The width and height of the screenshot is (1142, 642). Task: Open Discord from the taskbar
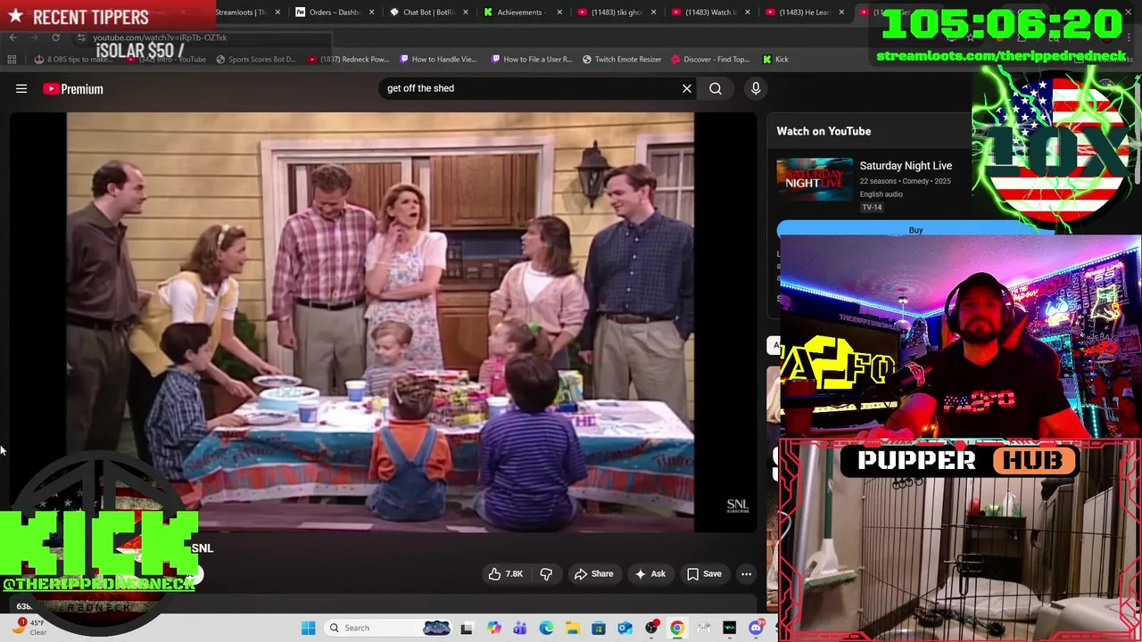point(757,628)
